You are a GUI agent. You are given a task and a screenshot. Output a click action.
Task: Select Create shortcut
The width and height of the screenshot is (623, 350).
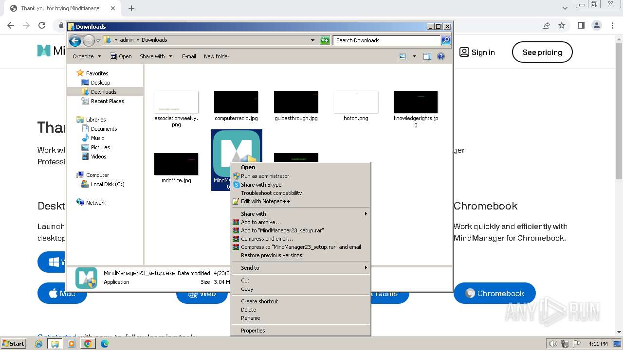tap(300, 301)
